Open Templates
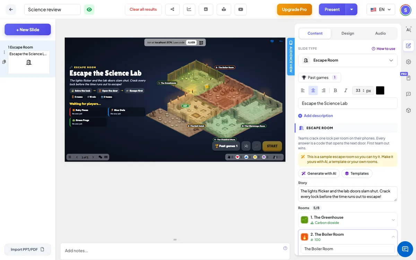Viewport: 416px width, 260px height. (x=357, y=173)
